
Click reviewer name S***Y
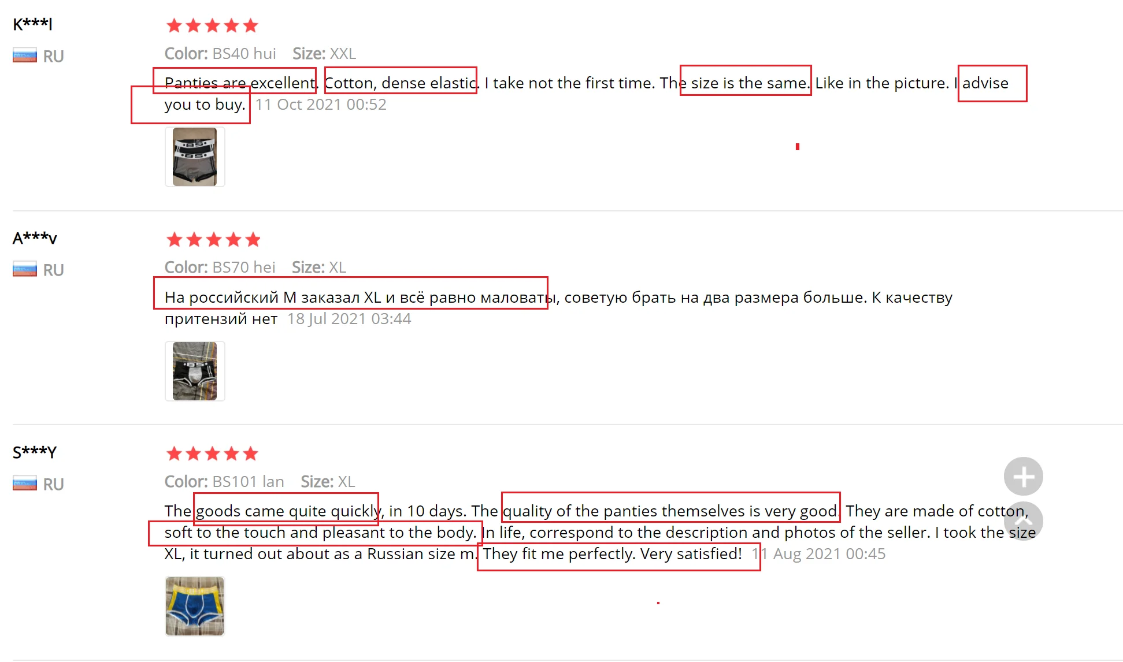(x=35, y=452)
